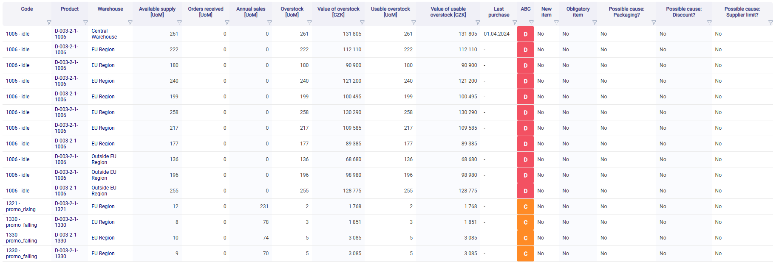Click the Warehouse column filter funnel

[x=130, y=22]
